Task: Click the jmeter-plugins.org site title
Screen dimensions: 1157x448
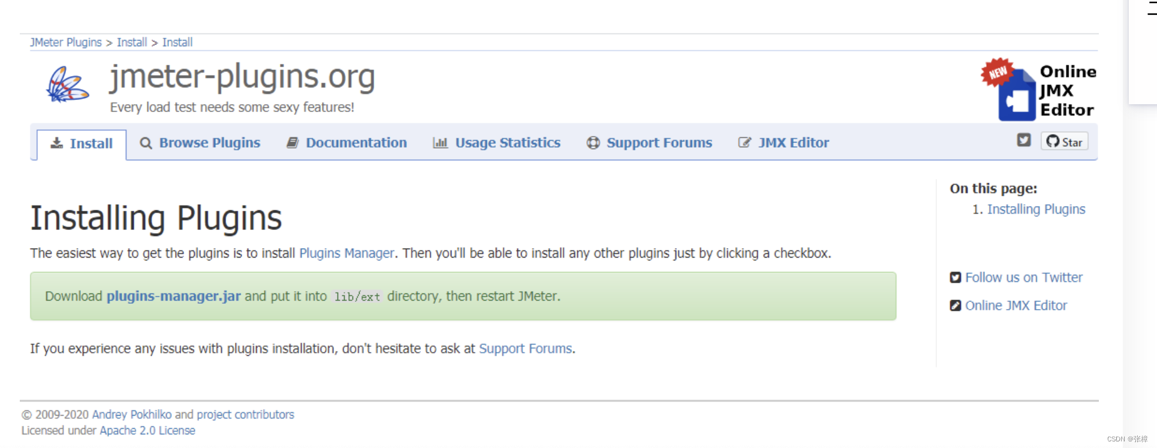Action: 242,77
